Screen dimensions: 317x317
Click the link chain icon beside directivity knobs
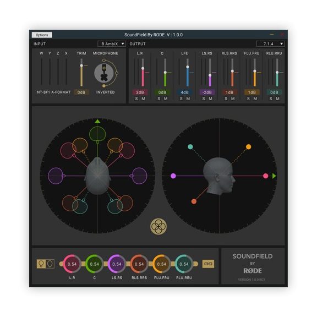(208, 264)
